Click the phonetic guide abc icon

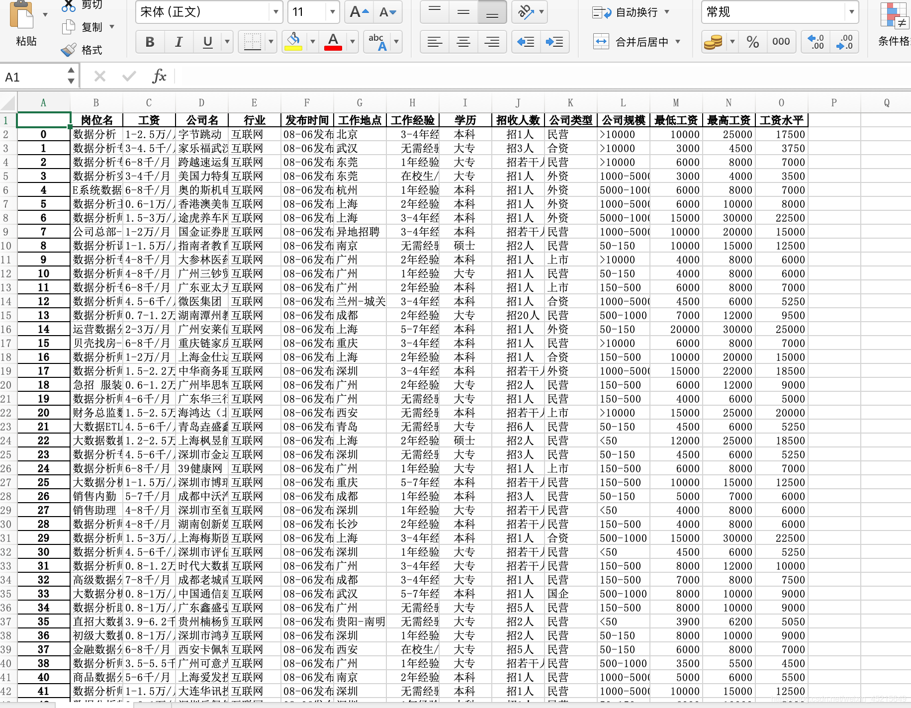(378, 42)
